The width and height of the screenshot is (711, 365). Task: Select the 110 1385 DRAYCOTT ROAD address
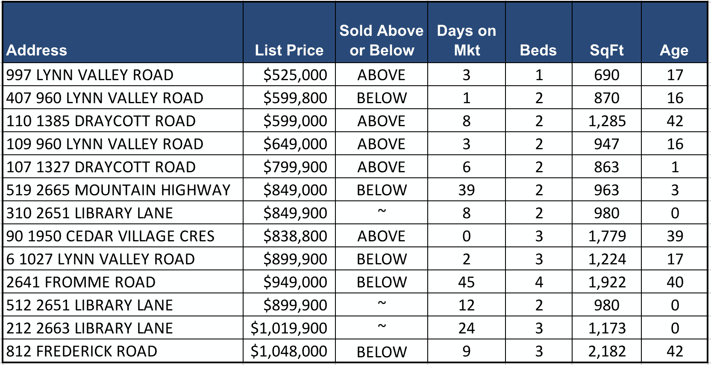(x=101, y=121)
